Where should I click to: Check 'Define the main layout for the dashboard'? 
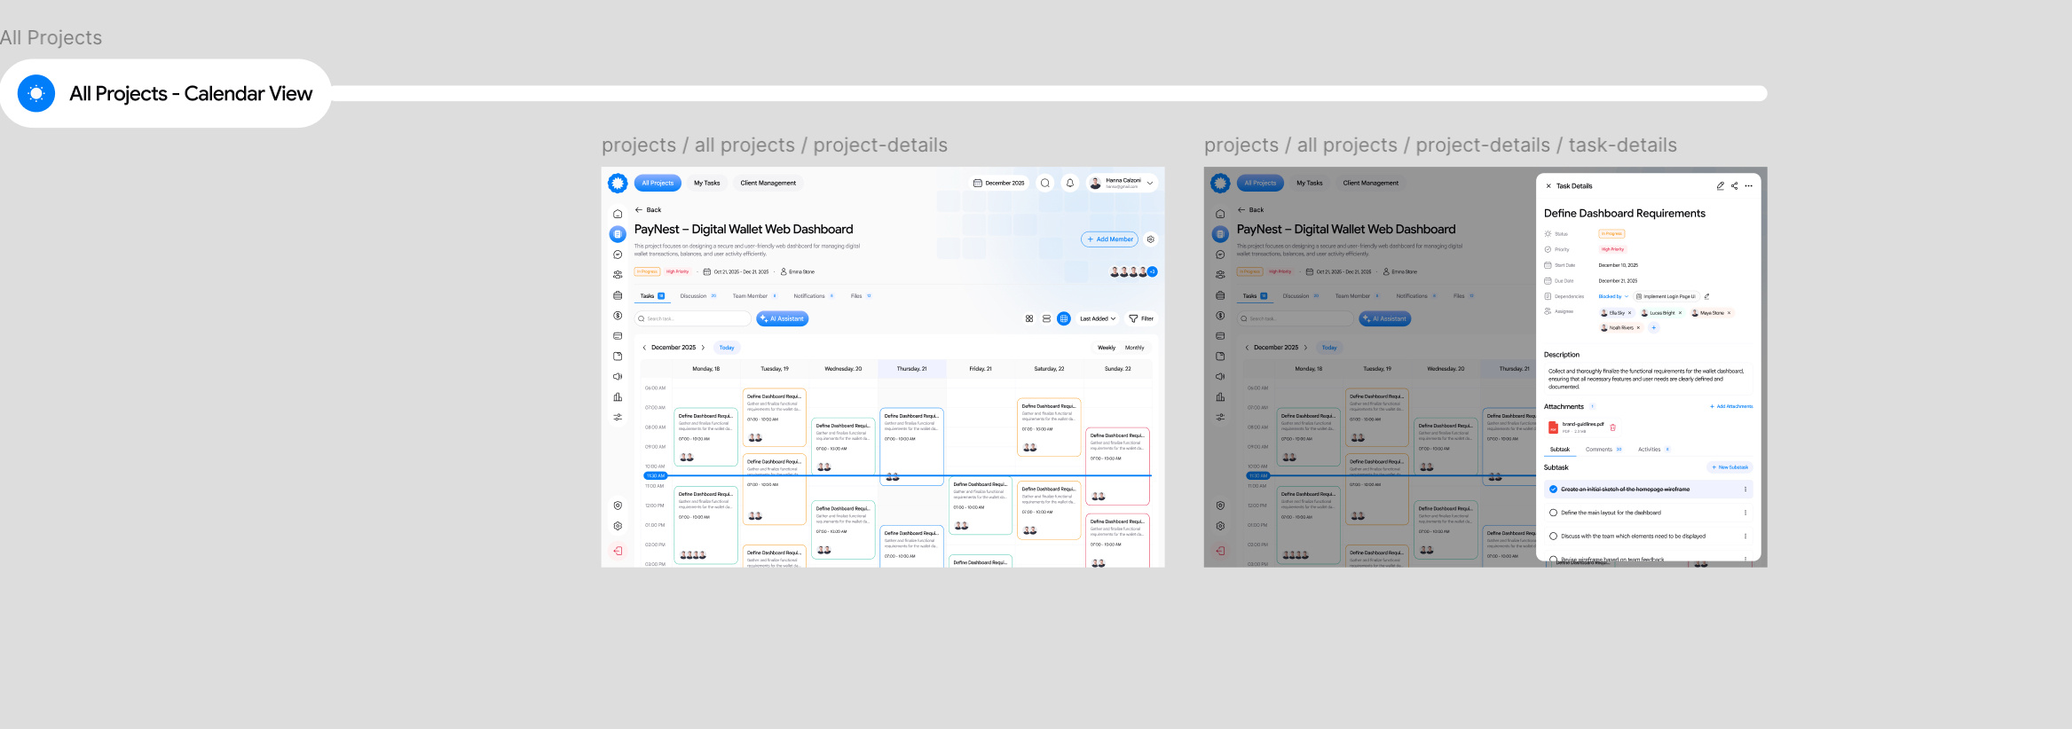point(1553,513)
